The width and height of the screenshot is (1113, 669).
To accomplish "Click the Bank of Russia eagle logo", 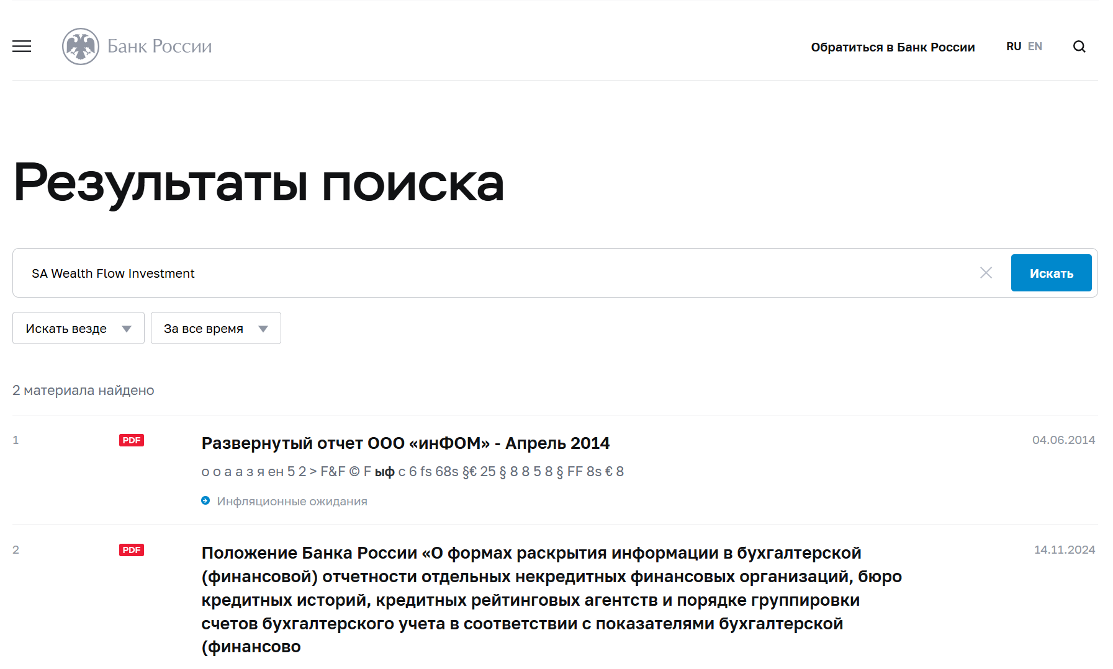I will coord(81,47).
